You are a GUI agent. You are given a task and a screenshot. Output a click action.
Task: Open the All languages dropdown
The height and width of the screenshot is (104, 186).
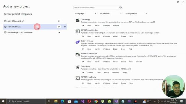(x=85, y=14)
